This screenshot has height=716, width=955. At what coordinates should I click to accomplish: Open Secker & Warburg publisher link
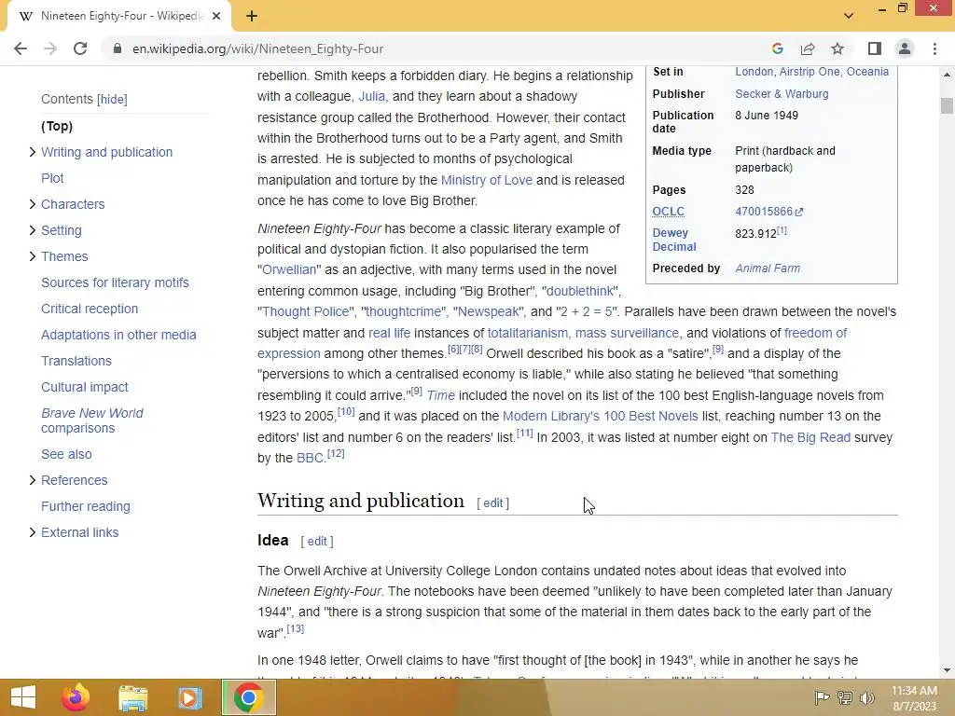click(x=782, y=94)
